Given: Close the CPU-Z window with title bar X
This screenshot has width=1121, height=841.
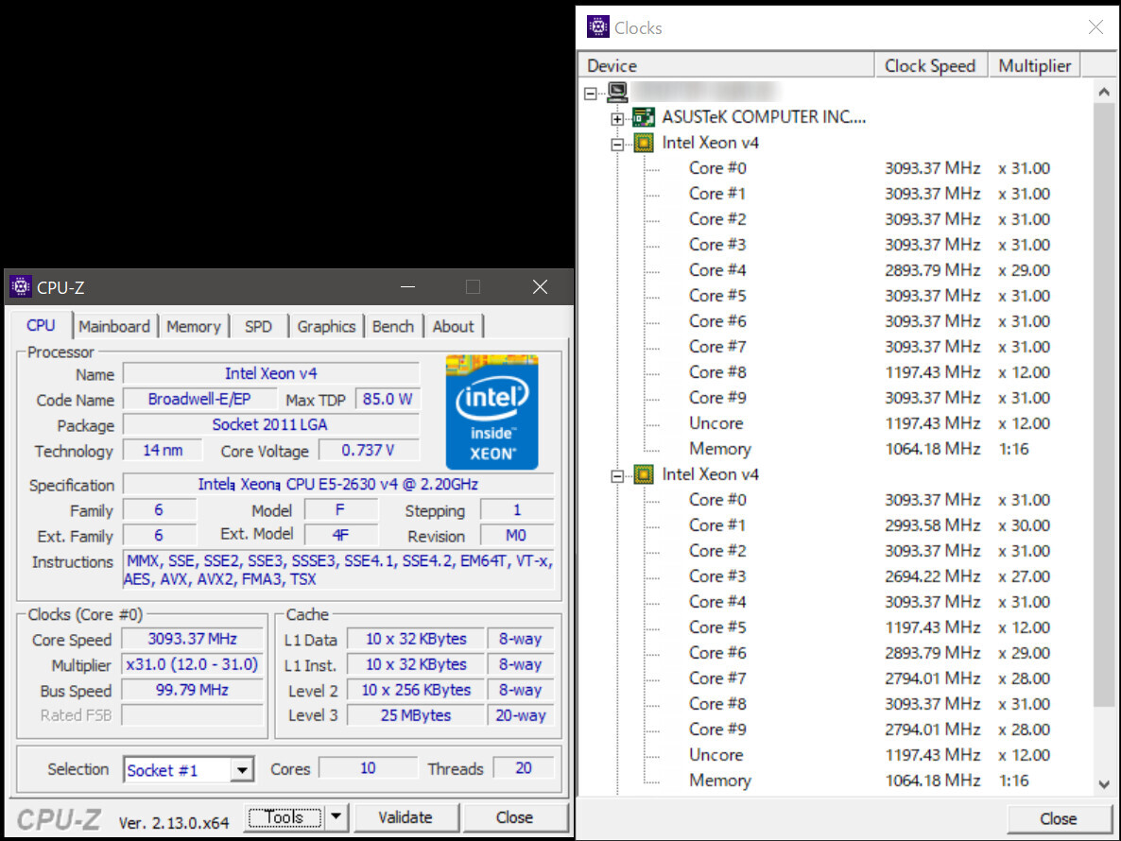Looking at the screenshot, I should [540, 286].
